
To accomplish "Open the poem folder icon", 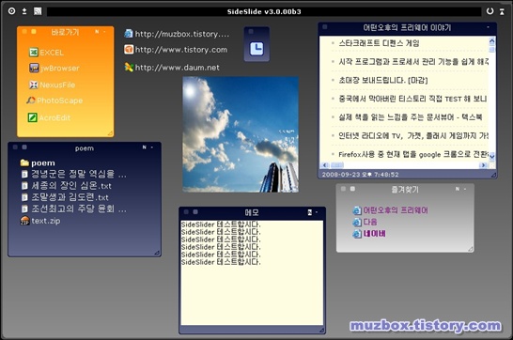I will click(x=24, y=162).
